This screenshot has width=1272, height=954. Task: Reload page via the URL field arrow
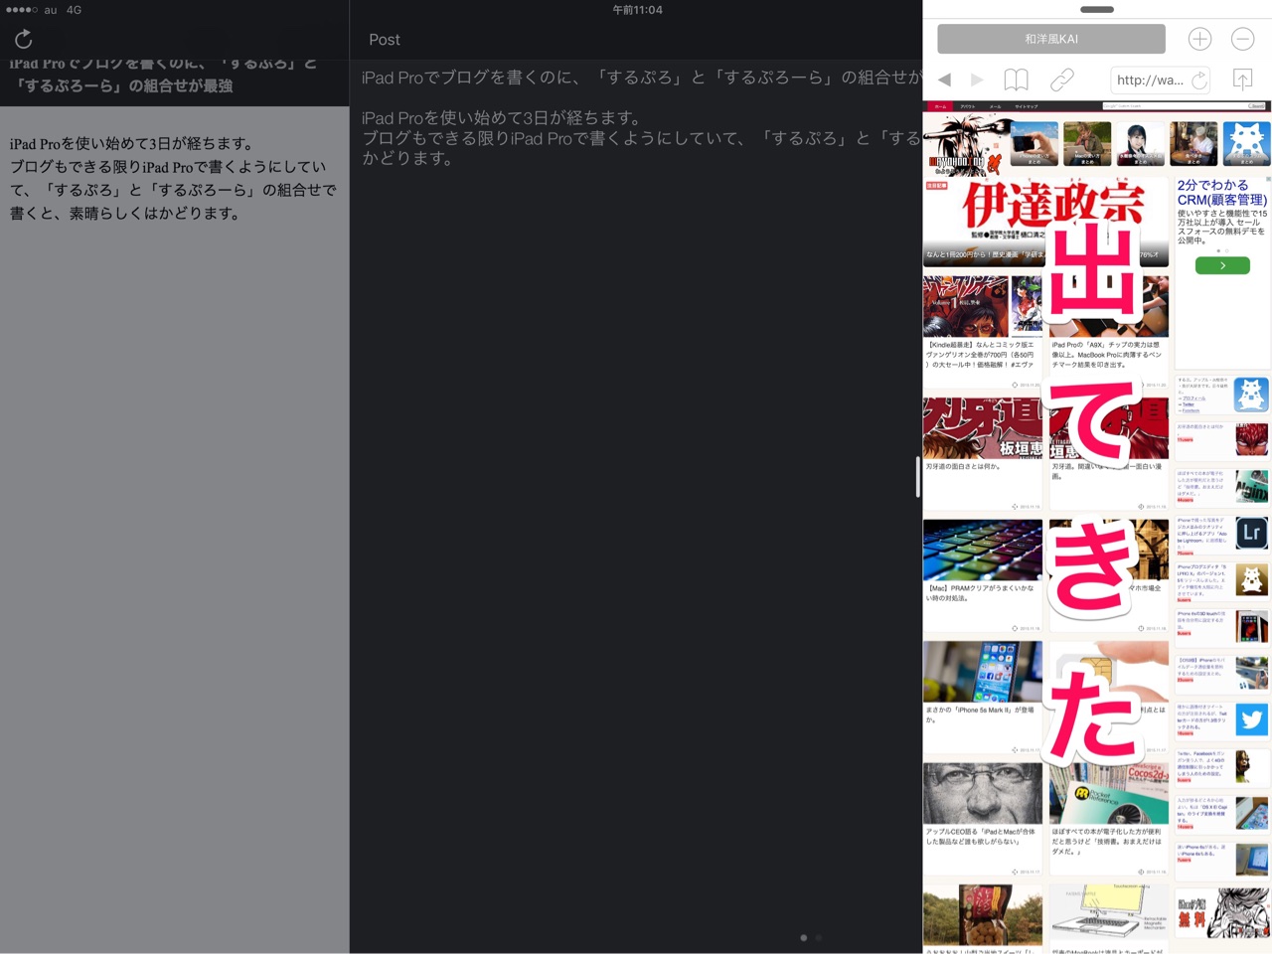tap(1199, 79)
